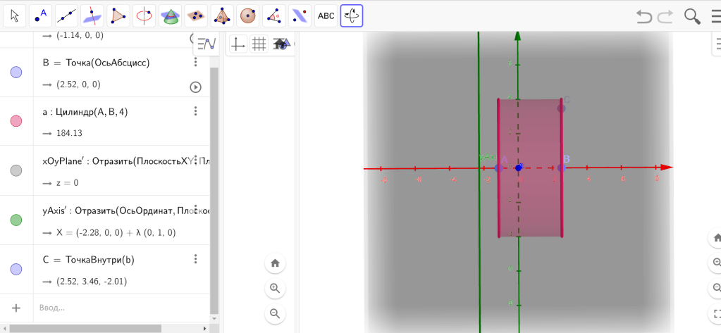Pick the Cone solid tool
Viewport: 721px width, 333px height.
[169, 15]
